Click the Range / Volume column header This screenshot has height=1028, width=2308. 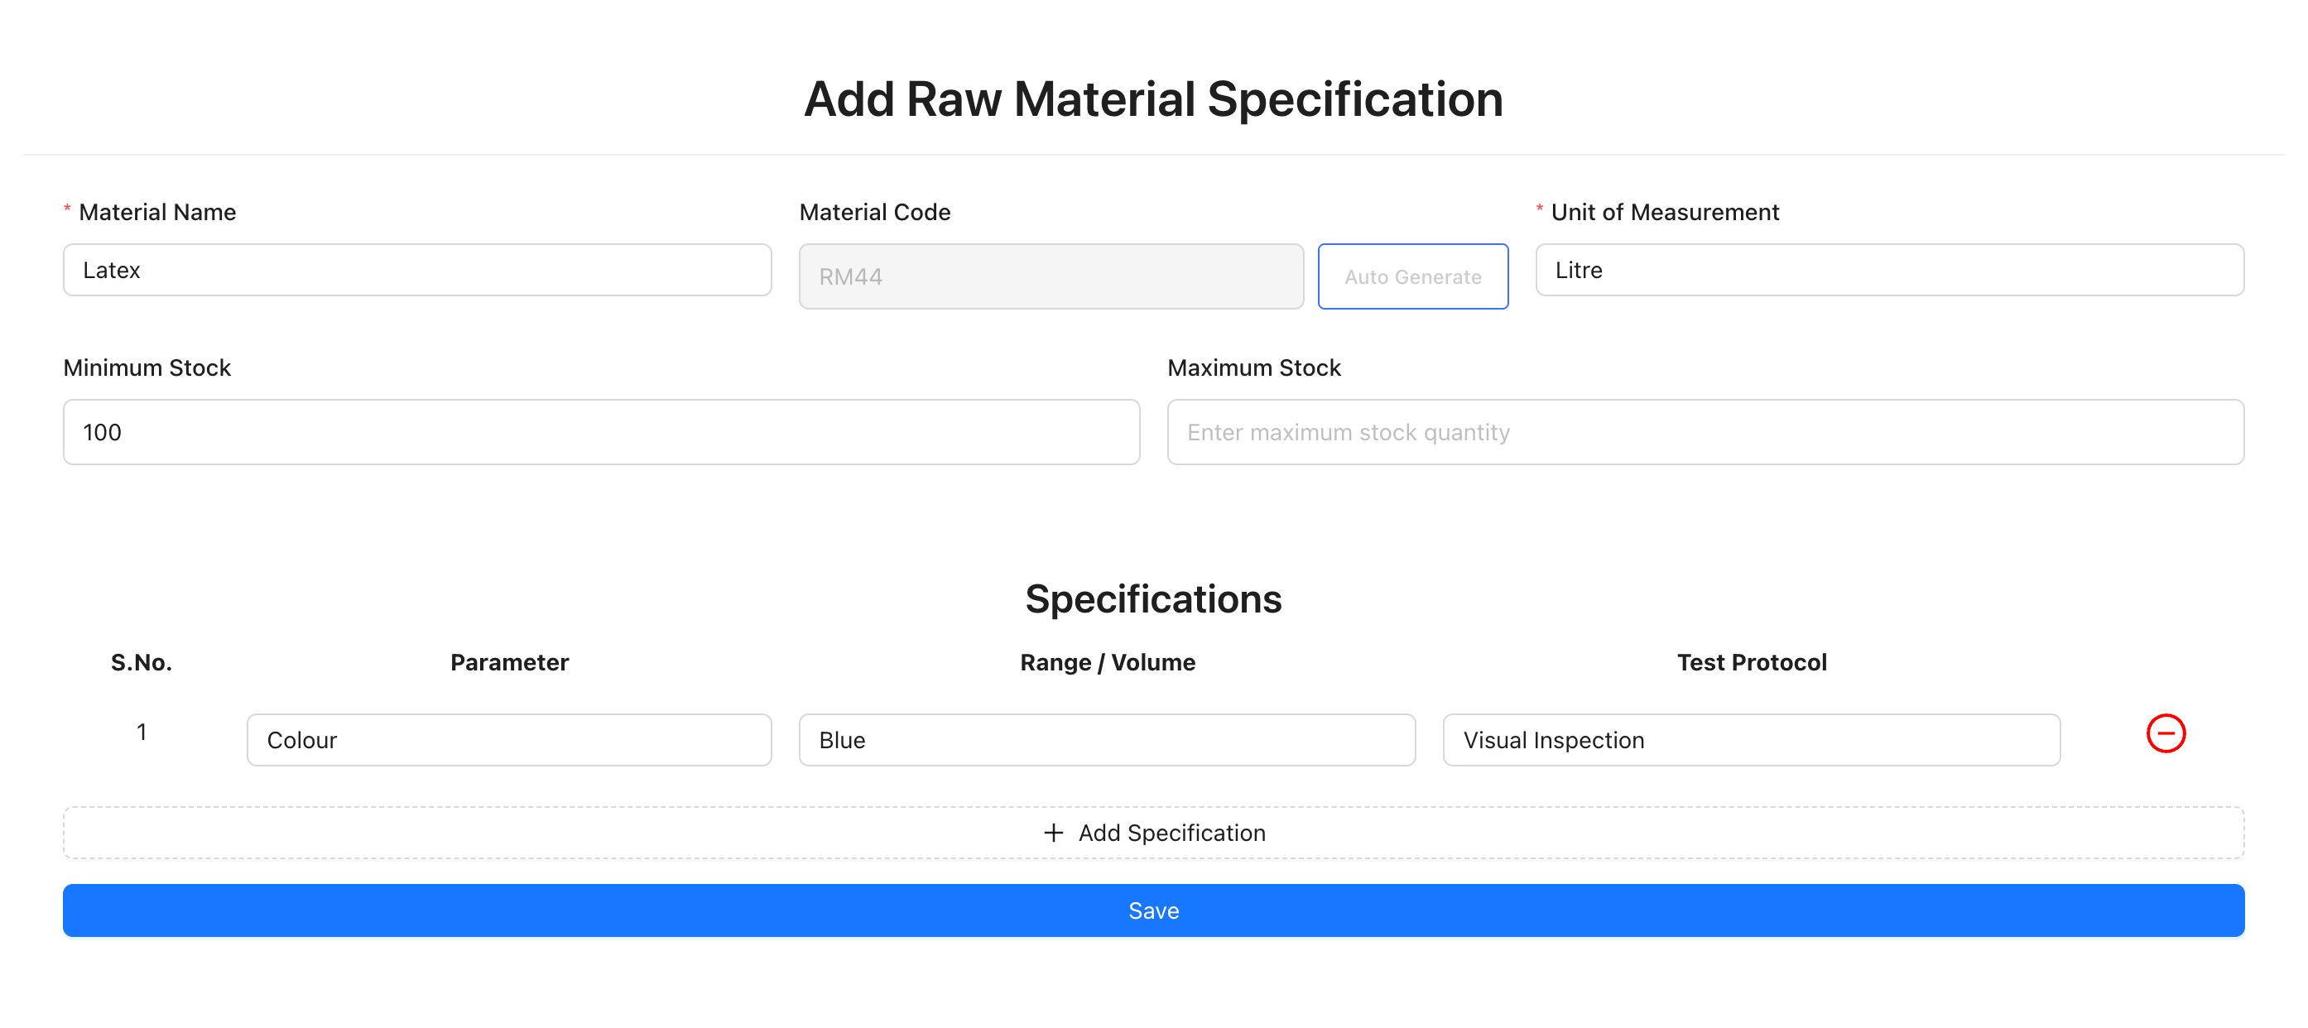[1107, 663]
